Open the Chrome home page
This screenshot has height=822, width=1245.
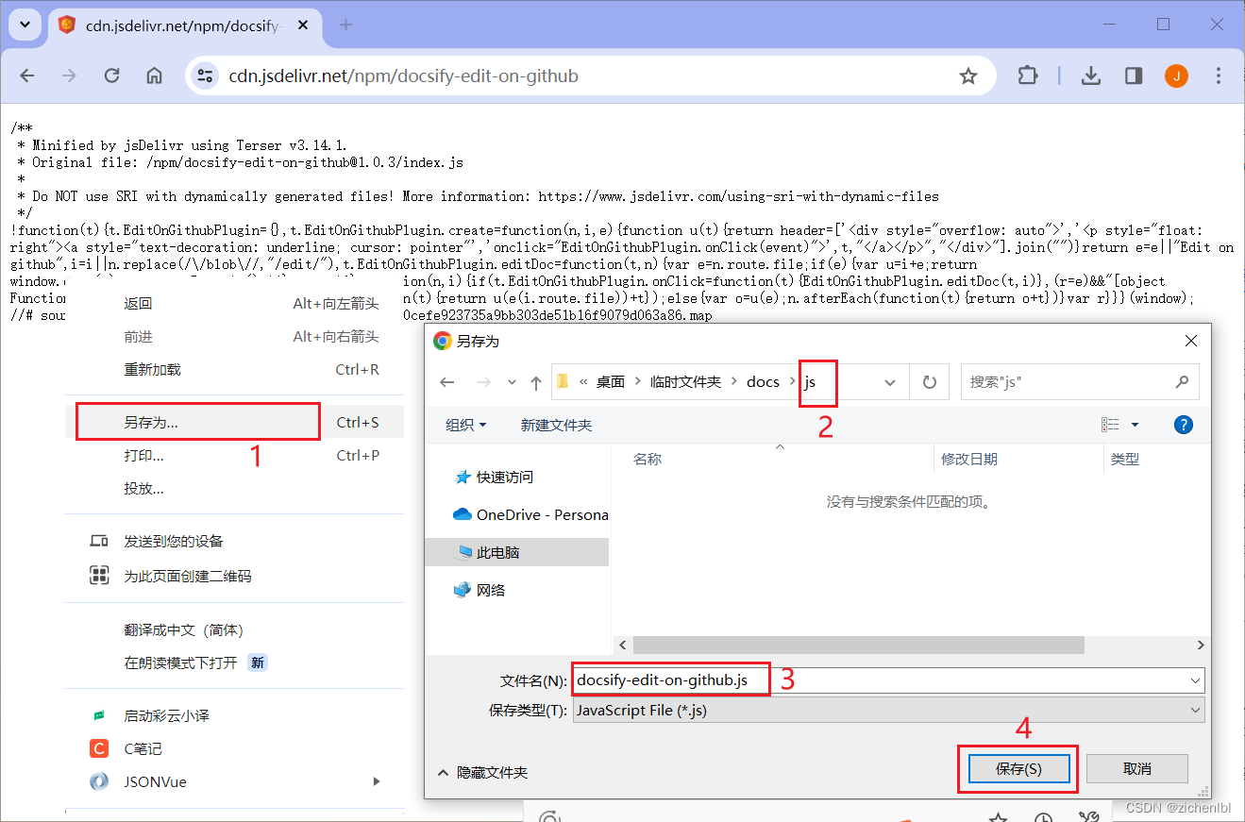pos(154,76)
